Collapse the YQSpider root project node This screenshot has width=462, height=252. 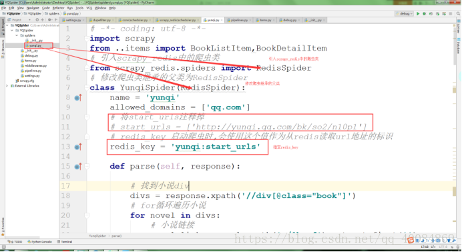click(x=7, y=25)
